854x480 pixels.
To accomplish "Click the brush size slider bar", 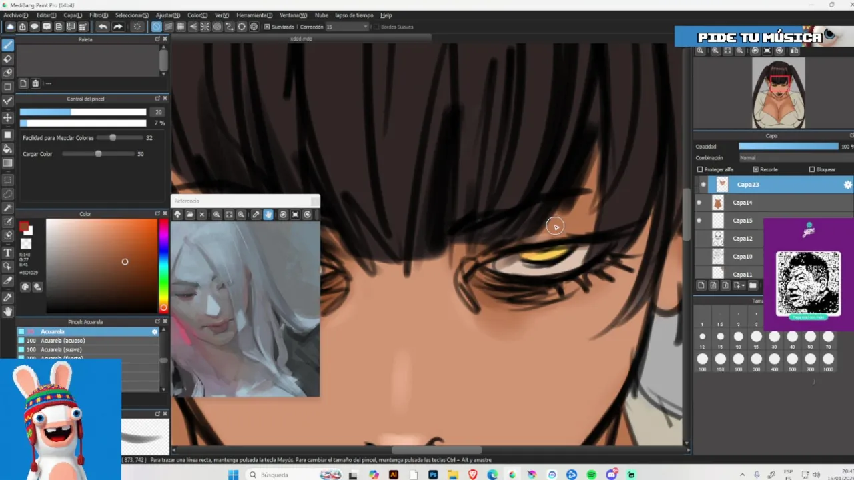I will [x=83, y=112].
